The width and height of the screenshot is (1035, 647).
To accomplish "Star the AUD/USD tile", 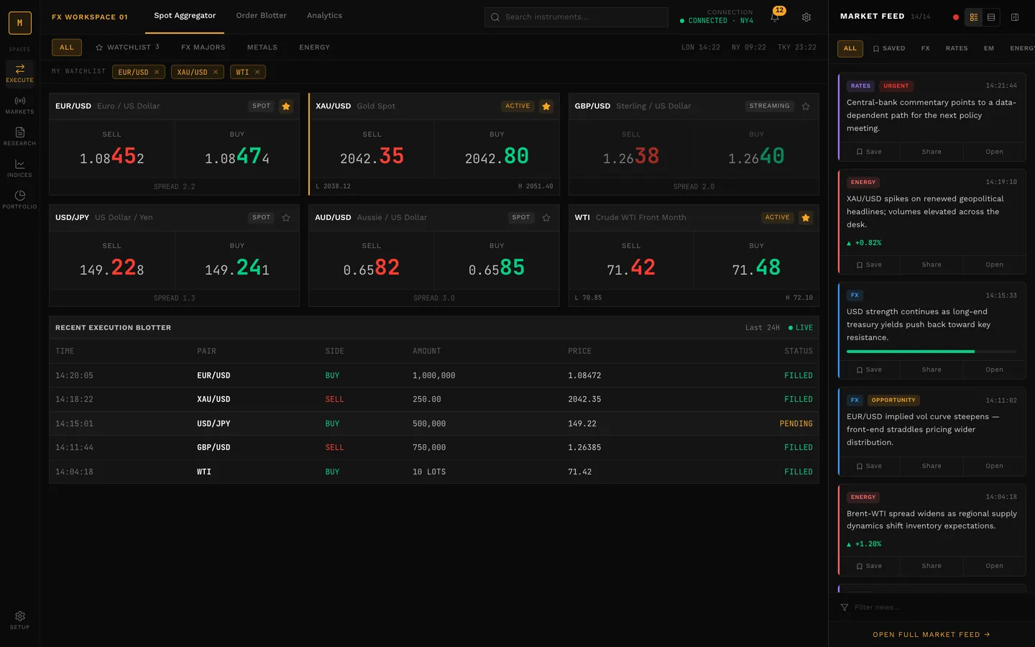I will pyautogui.click(x=546, y=217).
